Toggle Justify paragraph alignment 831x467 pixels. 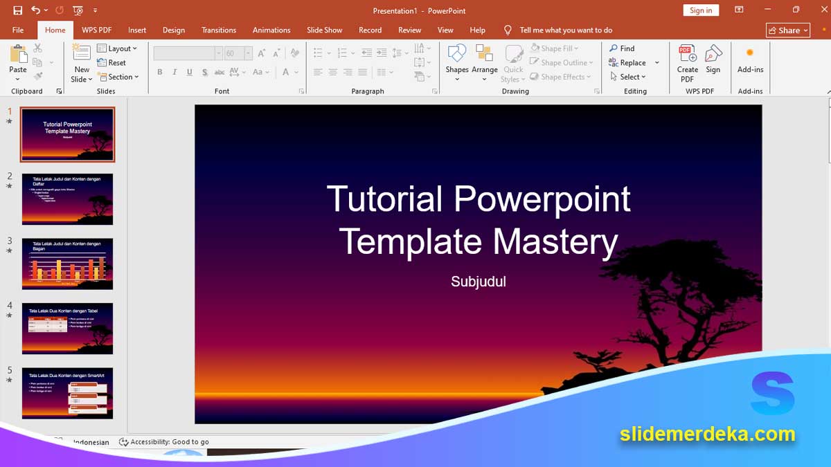[x=363, y=72]
